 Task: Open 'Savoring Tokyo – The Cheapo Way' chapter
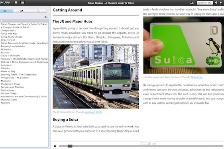click(19, 75)
